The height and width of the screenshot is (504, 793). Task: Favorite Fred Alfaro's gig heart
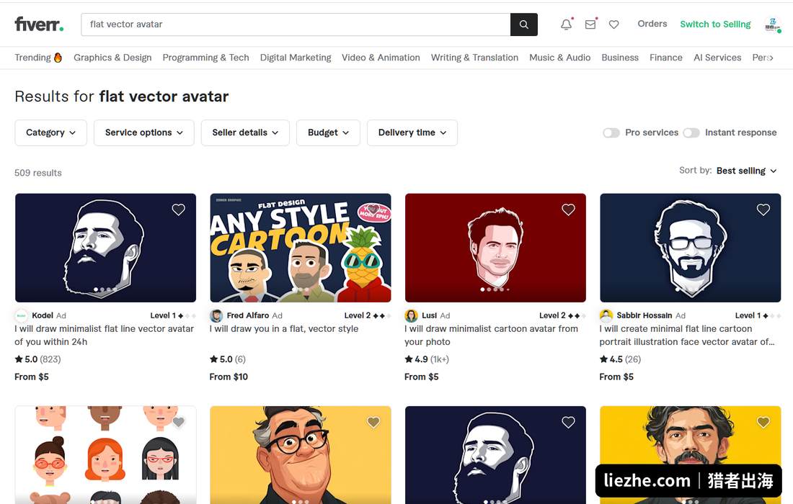coord(373,210)
